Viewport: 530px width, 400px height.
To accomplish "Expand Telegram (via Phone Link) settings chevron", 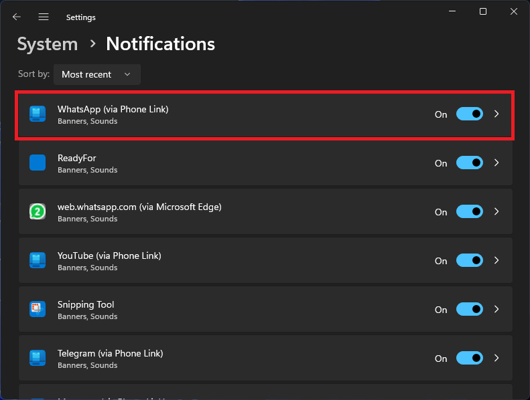I will pyautogui.click(x=496, y=358).
